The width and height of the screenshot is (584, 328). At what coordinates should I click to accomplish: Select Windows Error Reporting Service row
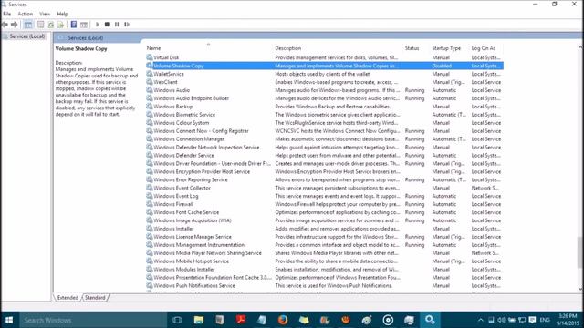[x=324, y=179]
